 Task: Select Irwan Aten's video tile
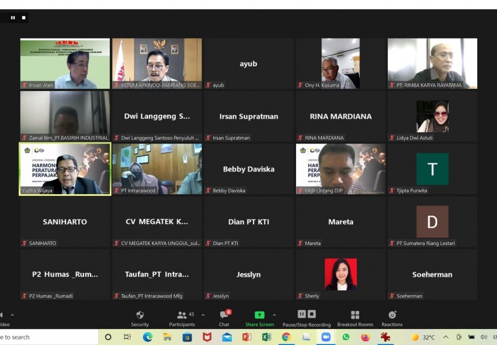65,63
